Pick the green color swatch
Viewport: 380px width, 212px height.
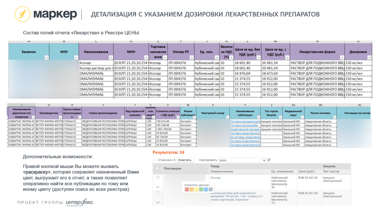pos(201,189)
